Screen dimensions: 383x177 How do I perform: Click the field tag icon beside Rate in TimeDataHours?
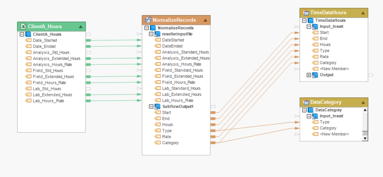(315, 57)
